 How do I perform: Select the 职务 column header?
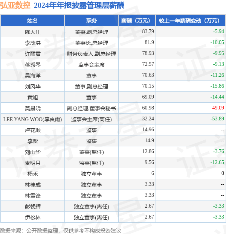point(92,21)
